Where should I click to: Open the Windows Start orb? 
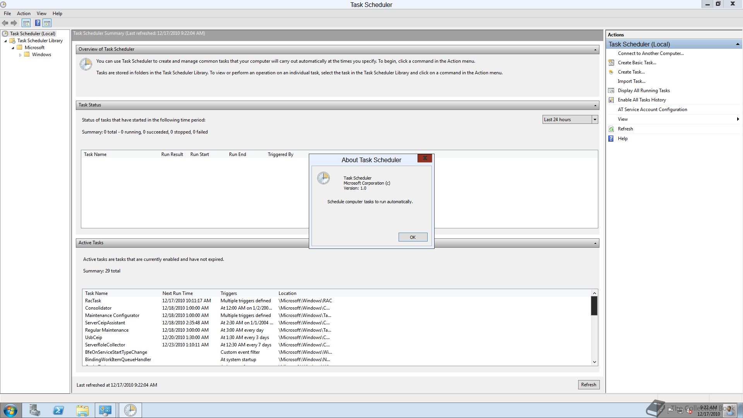click(10, 410)
